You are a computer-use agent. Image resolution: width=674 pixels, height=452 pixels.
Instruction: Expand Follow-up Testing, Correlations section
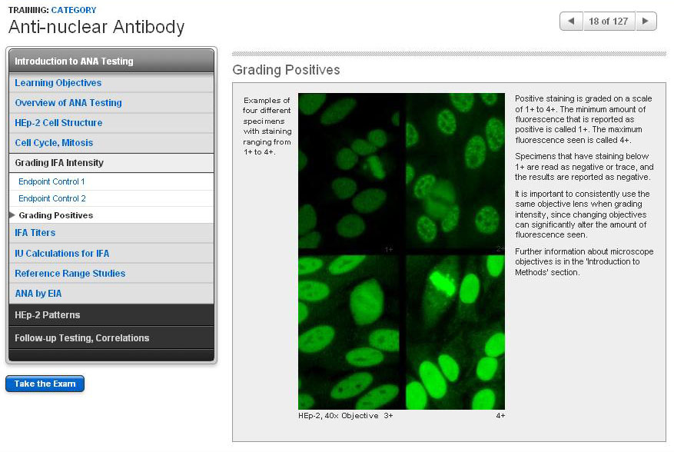click(111, 338)
